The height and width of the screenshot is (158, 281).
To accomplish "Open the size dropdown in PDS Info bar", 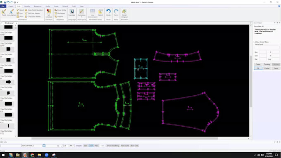I will coord(62,146).
